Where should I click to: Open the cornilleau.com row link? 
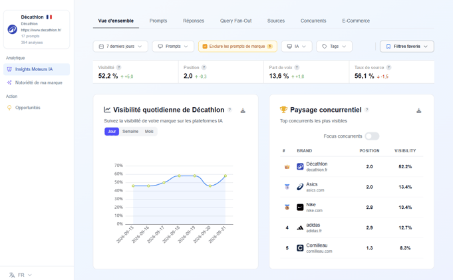coord(319,251)
